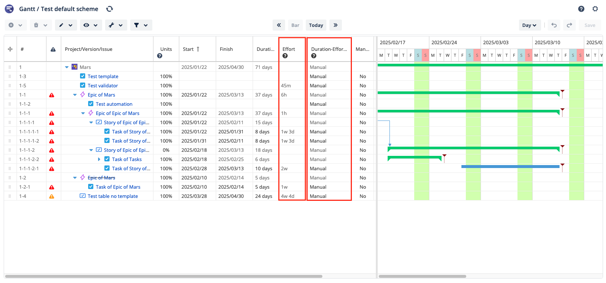Click the refresh icon beside the Gantt title
The width and height of the screenshot is (606, 283).
click(110, 9)
